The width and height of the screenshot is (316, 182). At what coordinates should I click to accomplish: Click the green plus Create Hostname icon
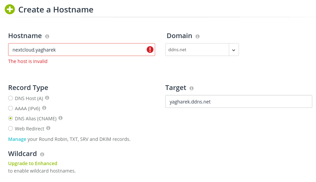(10, 9)
